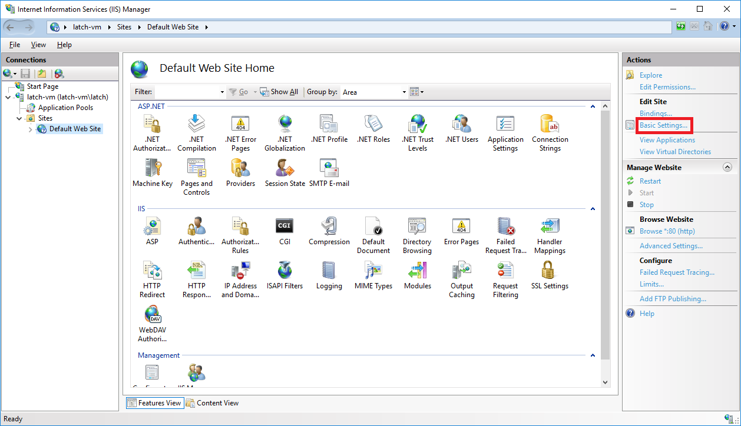The image size is (741, 426).
Task: Expand the Default Web Site tree node
Action: click(x=31, y=129)
